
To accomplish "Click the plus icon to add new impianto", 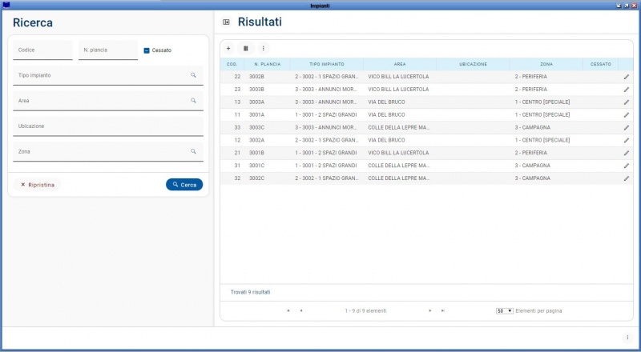I will (228, 48).
